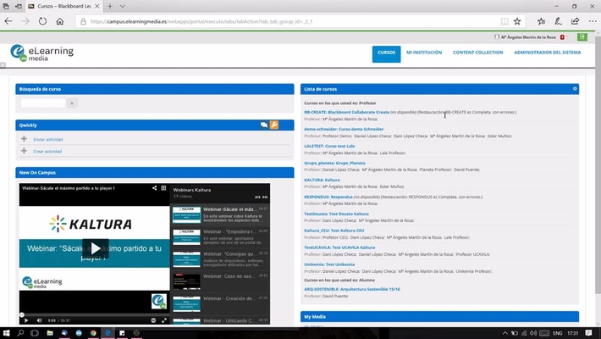Viewport: 601px width, 339px height.
Task: Click the eLearning media logo
Action: pos(41,53)
